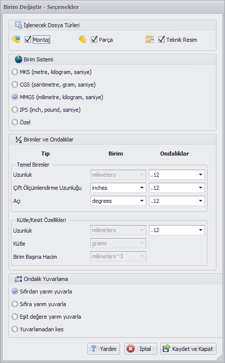This screenshot has height=363, width=225.
Task: Toggle the Parça checkbox
Action: pos(94,39)
